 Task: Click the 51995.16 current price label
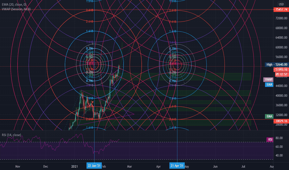pyautogui.click(x=281, y=70)
